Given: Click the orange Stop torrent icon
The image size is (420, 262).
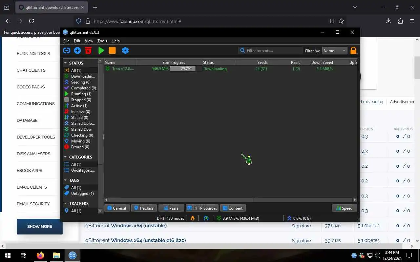Looking at the screenshot, I should point(112,50).
